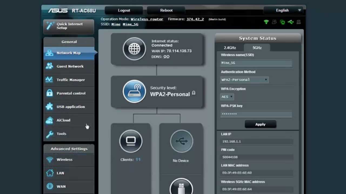Select Guest Network menu item
The height and width of the screenshot is (194, 346).
click(69, 66)
